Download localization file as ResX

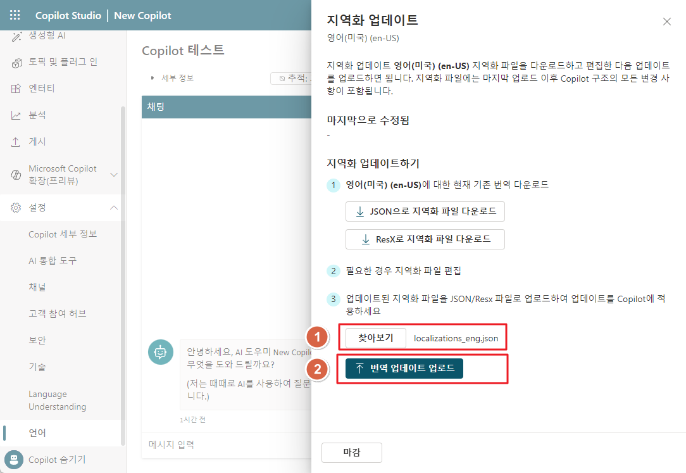coord(425,239)
